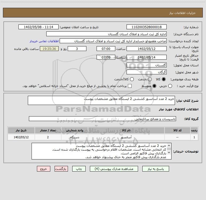The width and height of the screenshot is (206, 200).
Task: Click the واحد شمارش column header
Action: tap(74, 130)
